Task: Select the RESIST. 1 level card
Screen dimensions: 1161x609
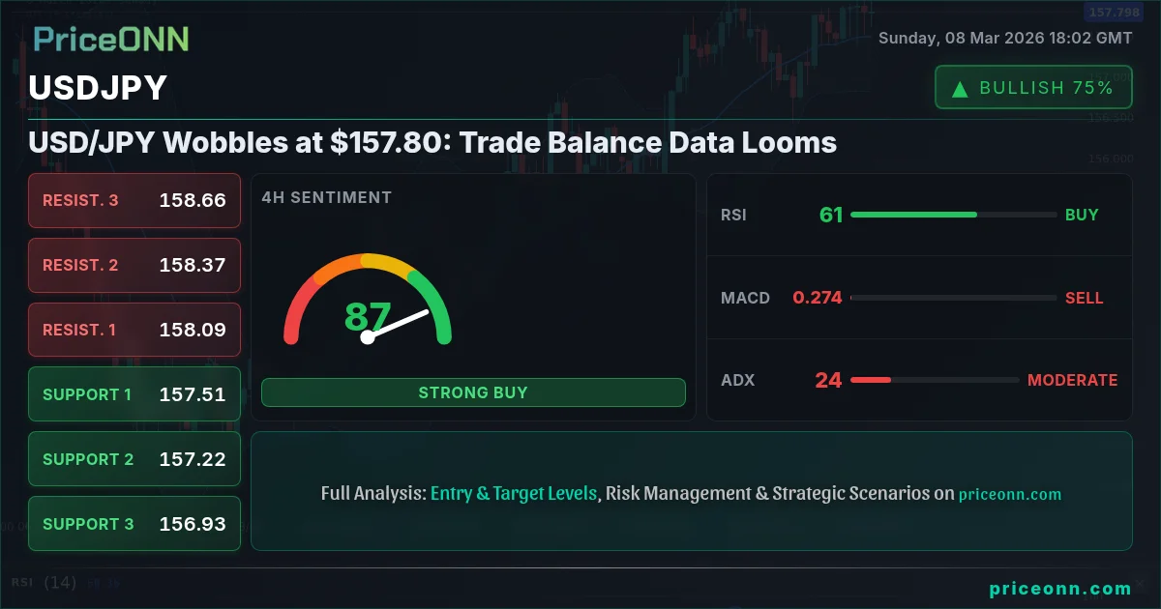Action: tap(134, 330)
